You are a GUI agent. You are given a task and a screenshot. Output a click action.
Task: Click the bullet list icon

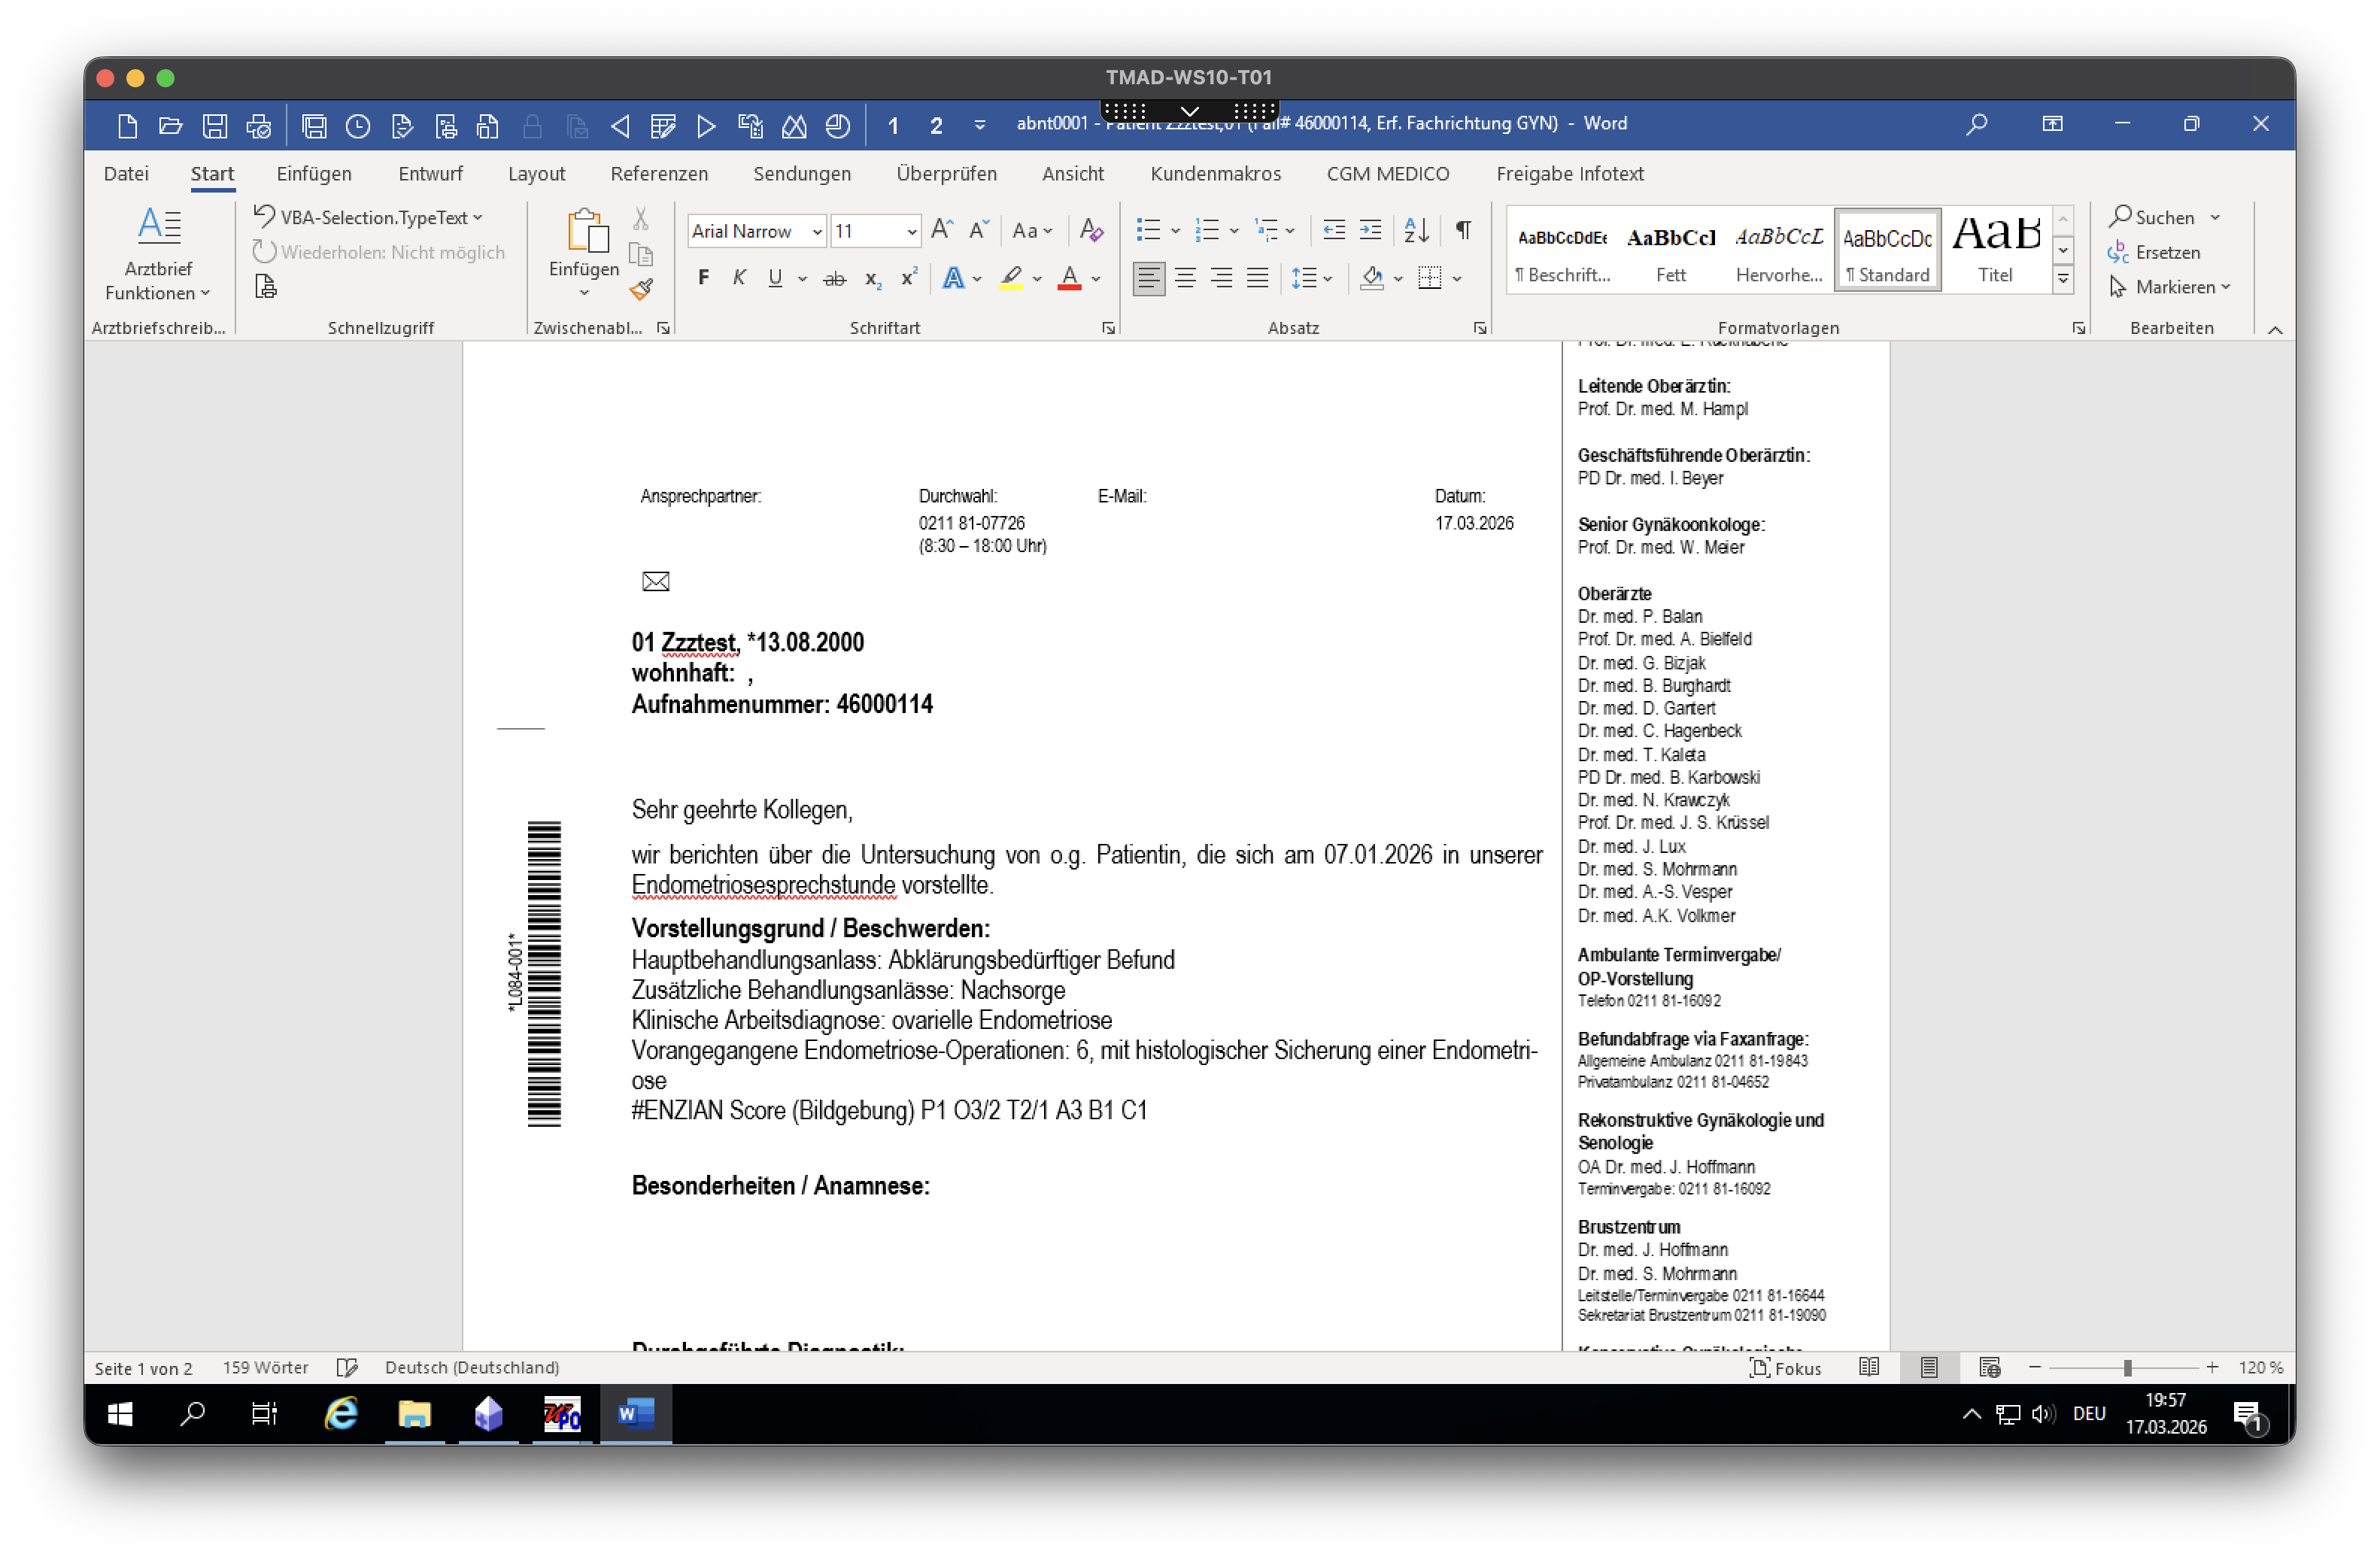coord(1148,230)
